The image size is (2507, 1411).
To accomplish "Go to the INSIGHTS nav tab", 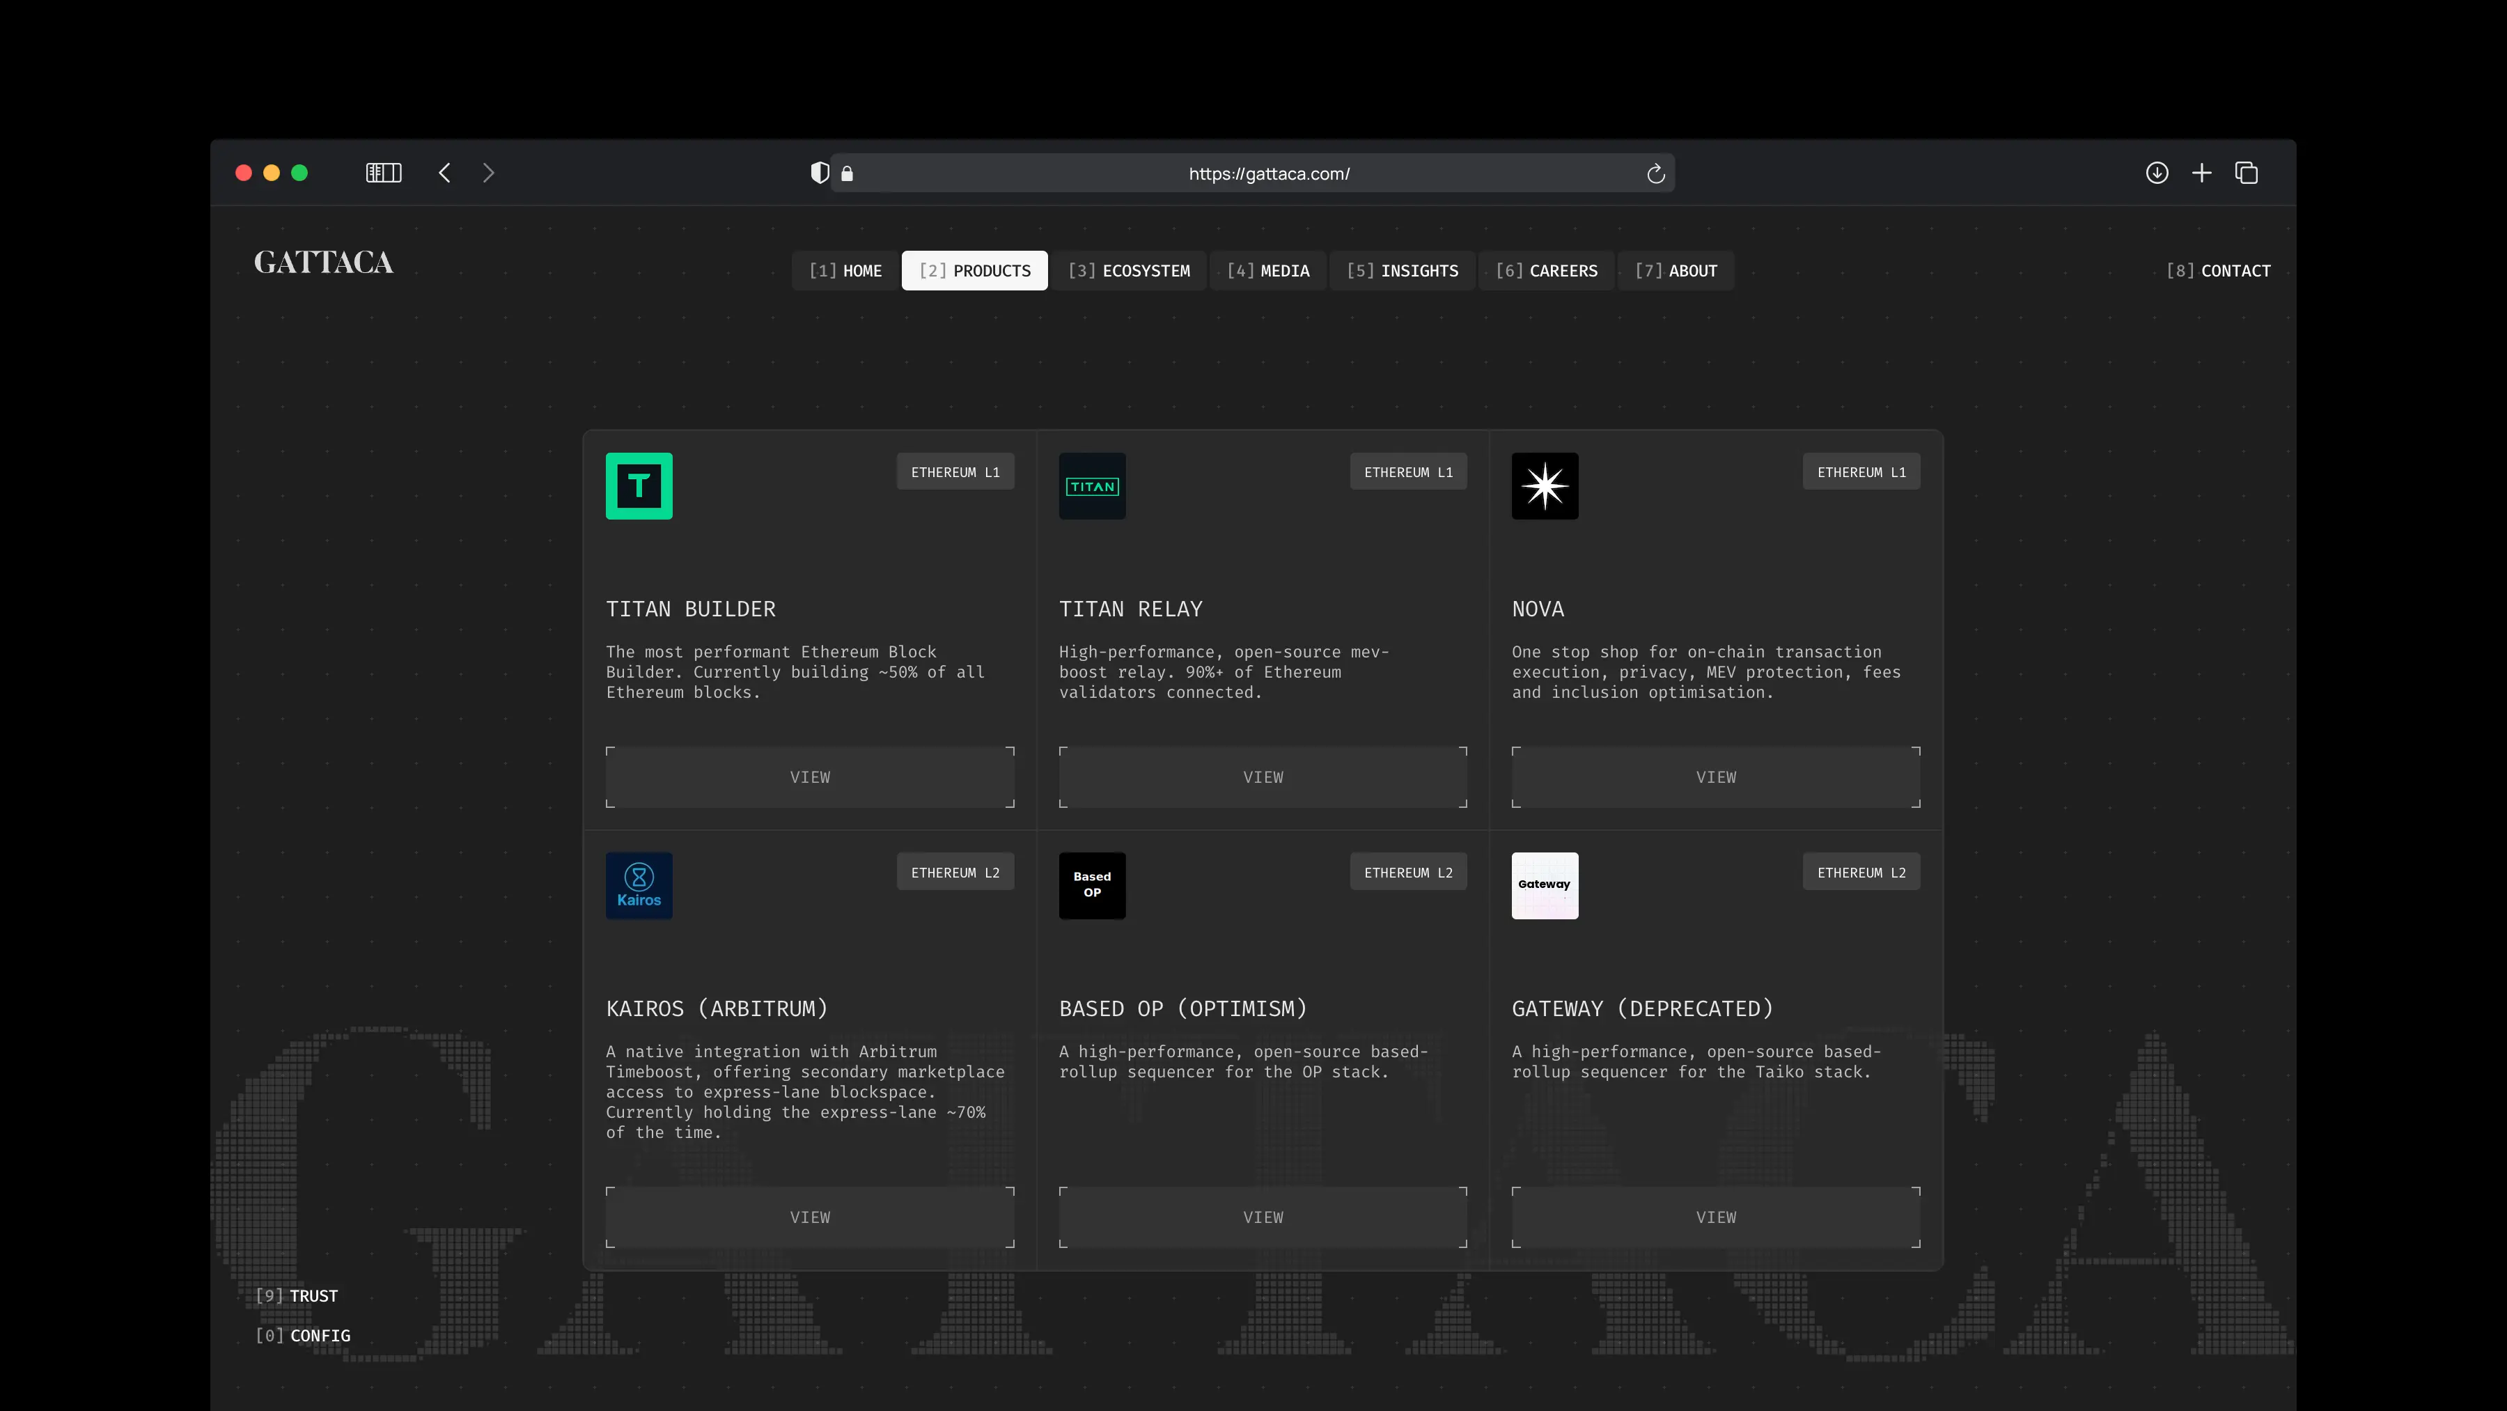I will pos(1403,270).
